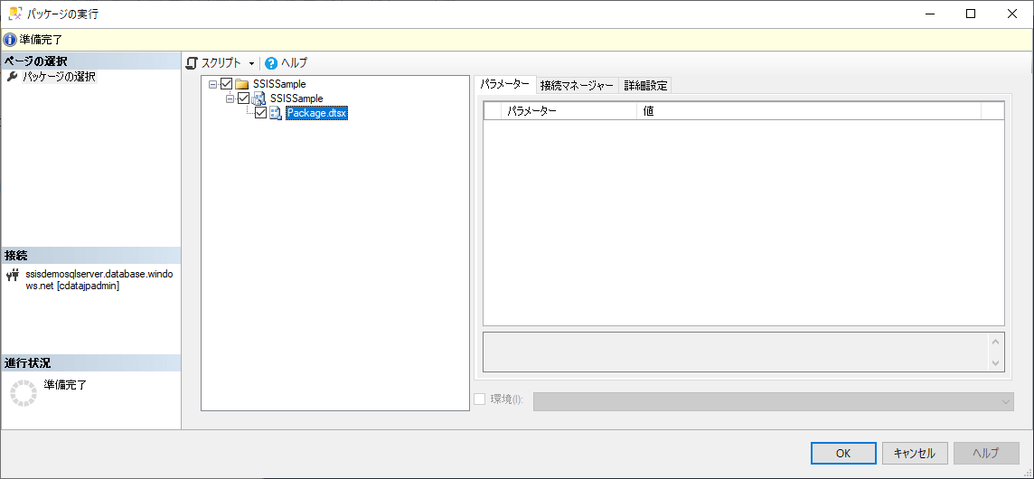The image size is (1034, 479).
Task: Click the description box scroll down arrow
Action: coord(996,363)
